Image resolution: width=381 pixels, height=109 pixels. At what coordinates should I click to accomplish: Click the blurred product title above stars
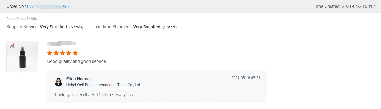62,43
